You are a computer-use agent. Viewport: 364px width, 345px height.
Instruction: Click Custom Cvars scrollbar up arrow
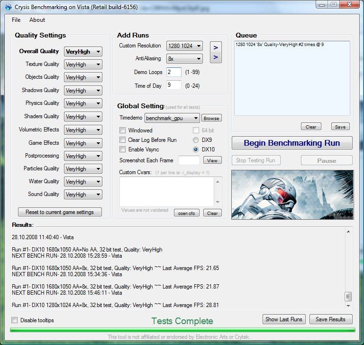(218, 182)
